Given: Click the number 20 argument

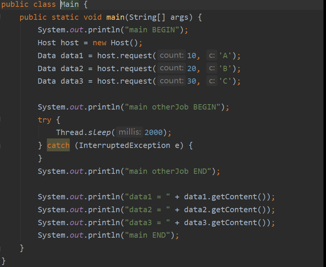Looking at the screenshot, I should click(x=192, y=68).
